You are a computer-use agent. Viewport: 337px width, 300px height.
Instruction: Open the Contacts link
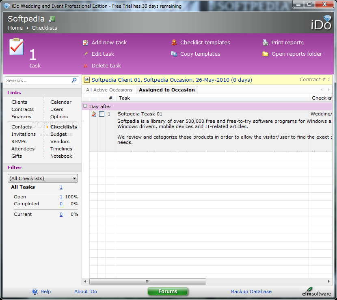(x=22, y=127)
